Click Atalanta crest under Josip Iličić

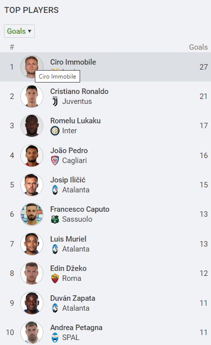click(x=55, y=190)
